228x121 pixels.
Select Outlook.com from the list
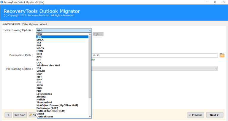[62, 117]
